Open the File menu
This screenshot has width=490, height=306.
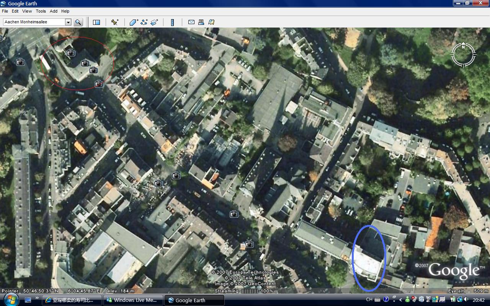[5, 11]
